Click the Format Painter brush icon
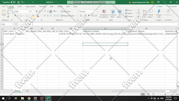 pos(8,17)
